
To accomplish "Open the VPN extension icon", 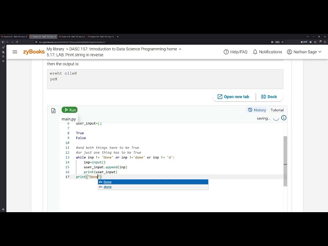I will [x=304, y=42].
